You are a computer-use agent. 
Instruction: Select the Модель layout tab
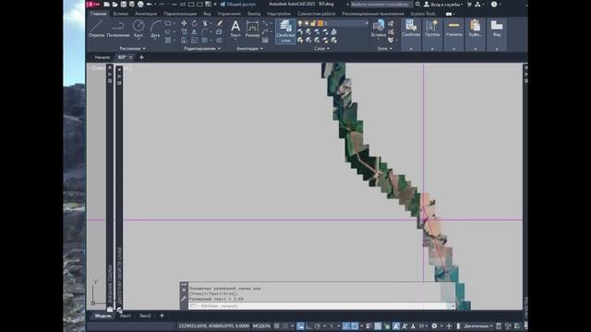click(103, 315)
